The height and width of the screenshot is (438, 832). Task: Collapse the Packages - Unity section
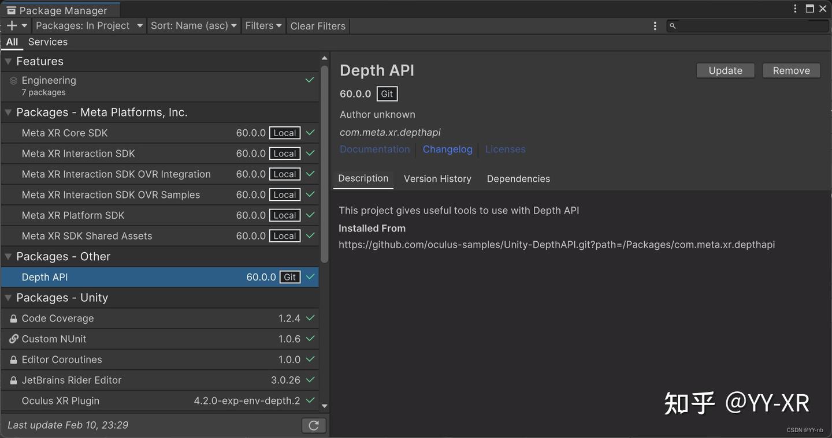click(8, 297)
